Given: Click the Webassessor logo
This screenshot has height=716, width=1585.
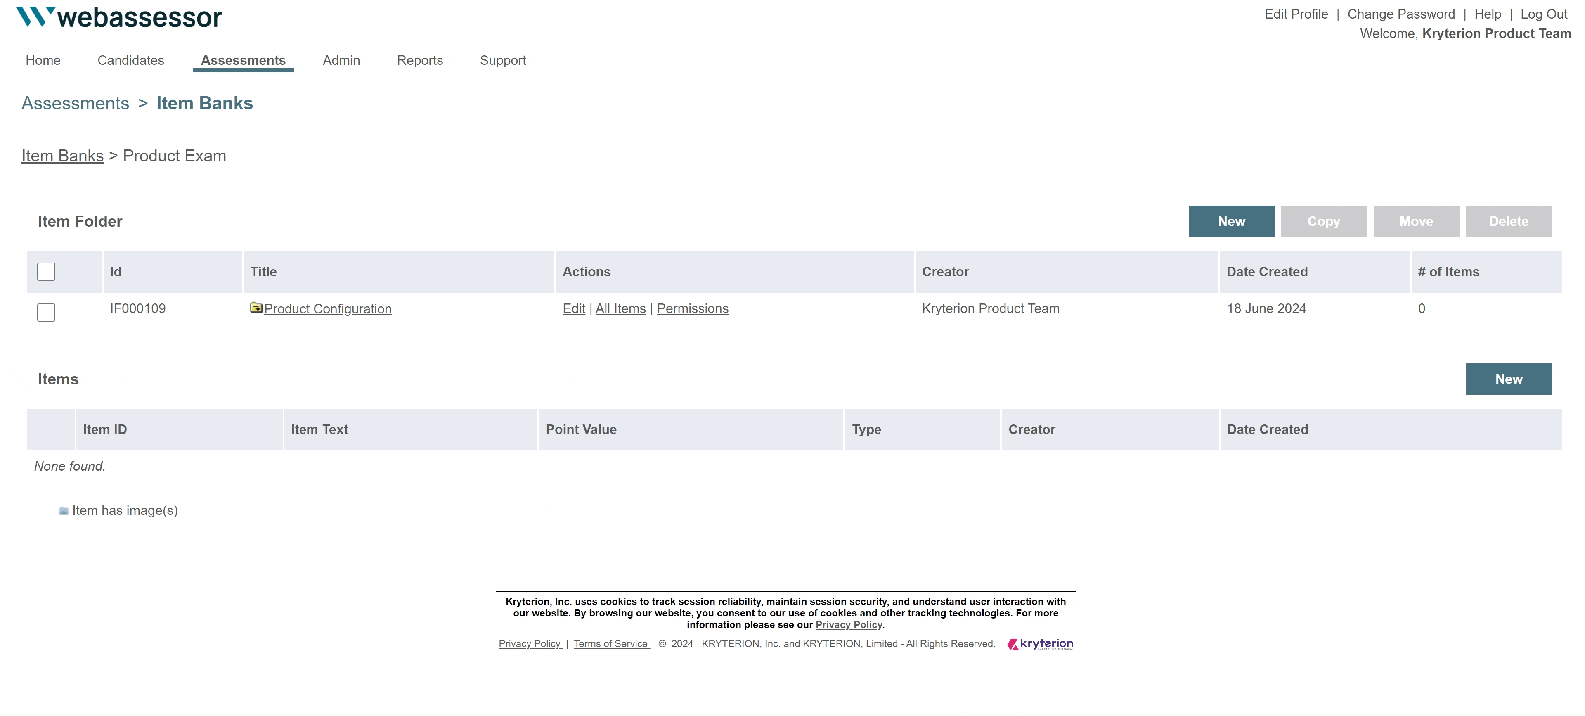Looking at the screenshot, I should pos(119,17).
